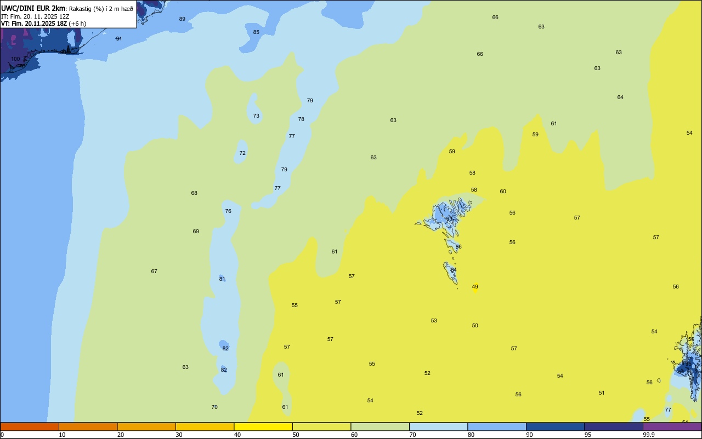Viewport: 702px width, 439px height.
Task: Choose the 80–90 medium blue legend segment
Action: (497, 426)
